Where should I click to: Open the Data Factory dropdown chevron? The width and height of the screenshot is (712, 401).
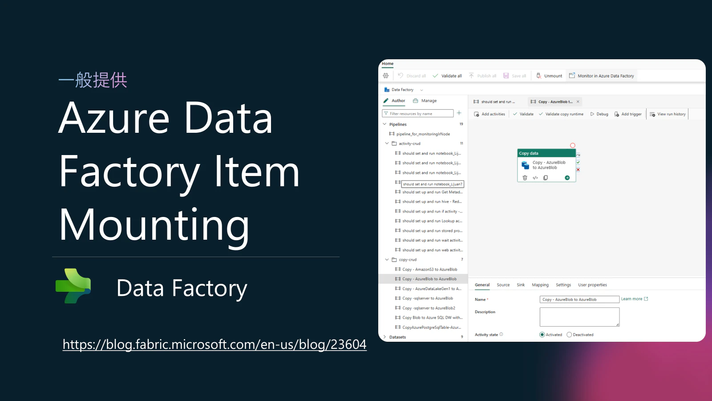tap(421, 90)
